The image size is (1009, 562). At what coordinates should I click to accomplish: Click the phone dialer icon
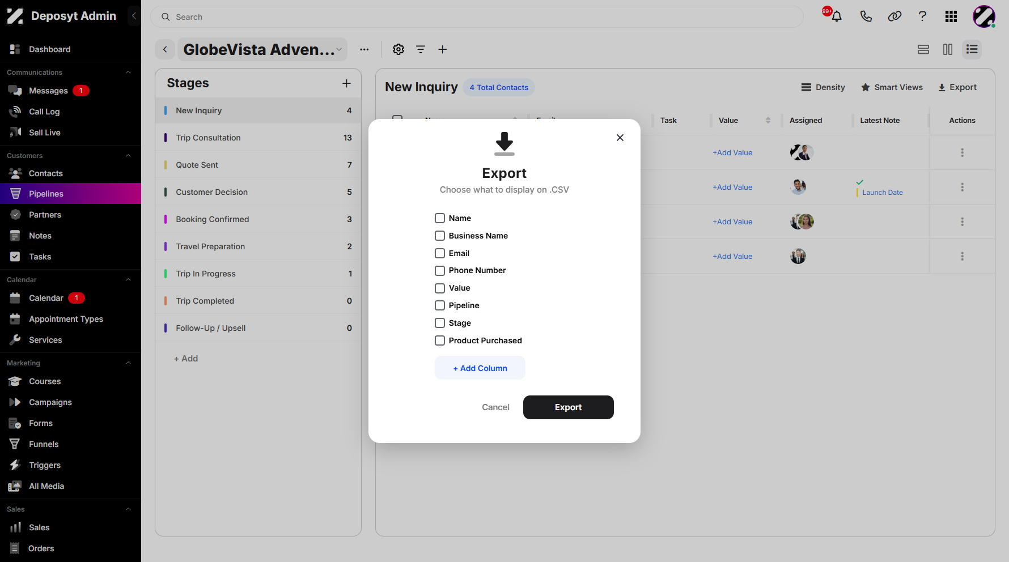866,16
